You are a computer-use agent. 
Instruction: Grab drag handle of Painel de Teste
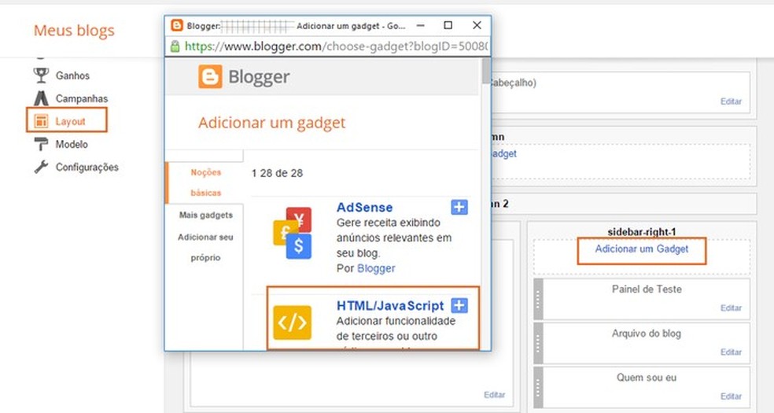tap(538, 299)
